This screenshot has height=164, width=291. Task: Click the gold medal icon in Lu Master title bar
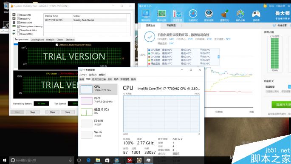click(265, 6)
